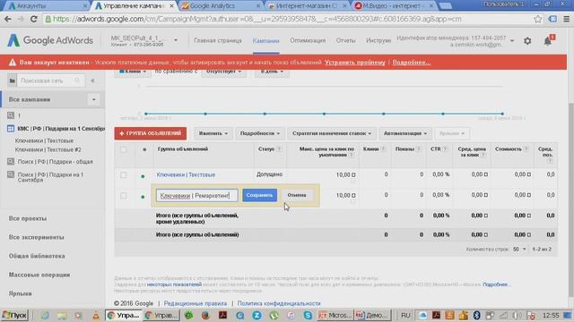The height and width of the screenshot is (322, 574).
Task: Select Поиск | РФ | Подарки - общая campaign
Action: tap(55, 162)
